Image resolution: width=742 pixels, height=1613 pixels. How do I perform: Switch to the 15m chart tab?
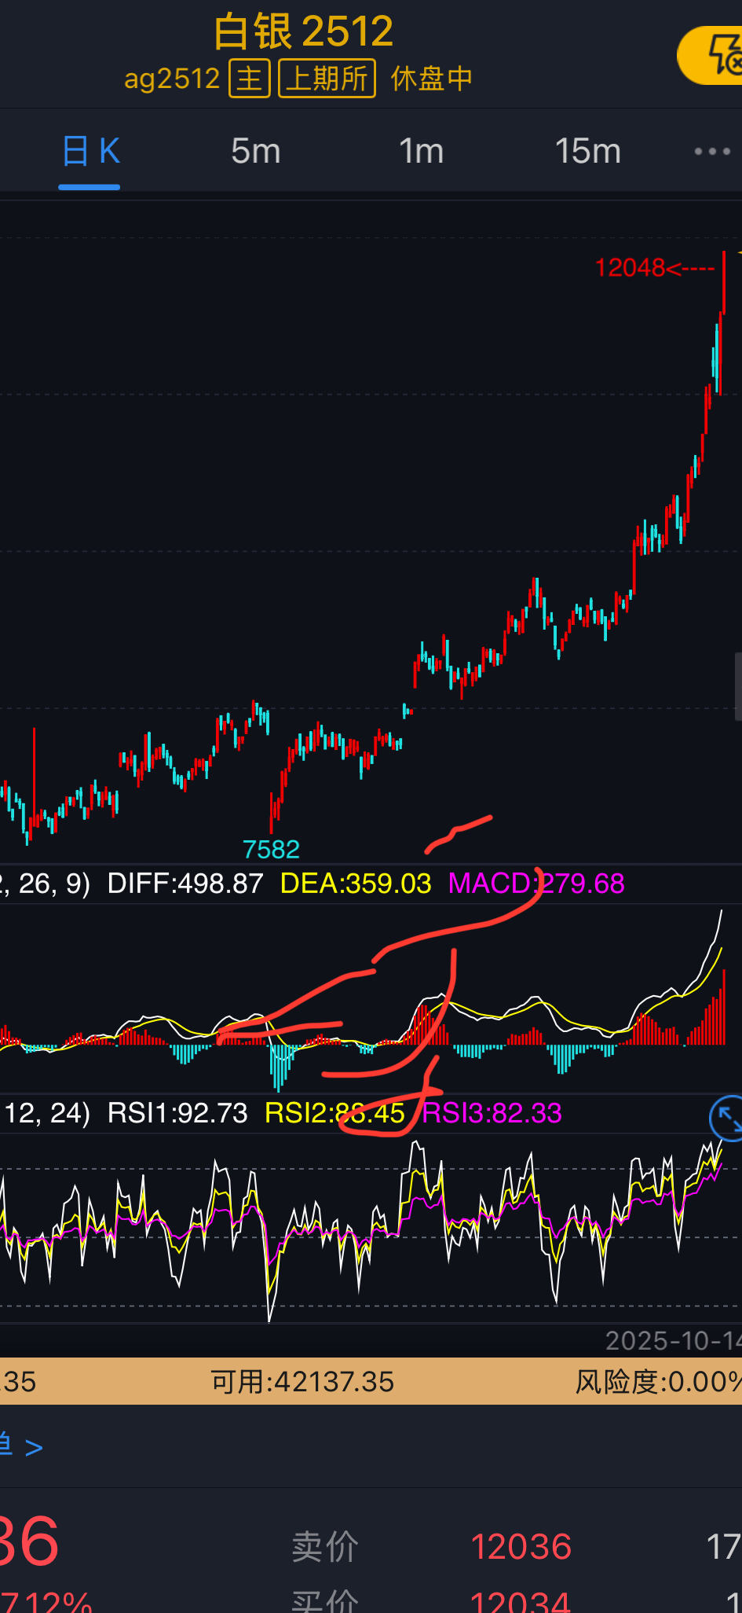(587, 151)
